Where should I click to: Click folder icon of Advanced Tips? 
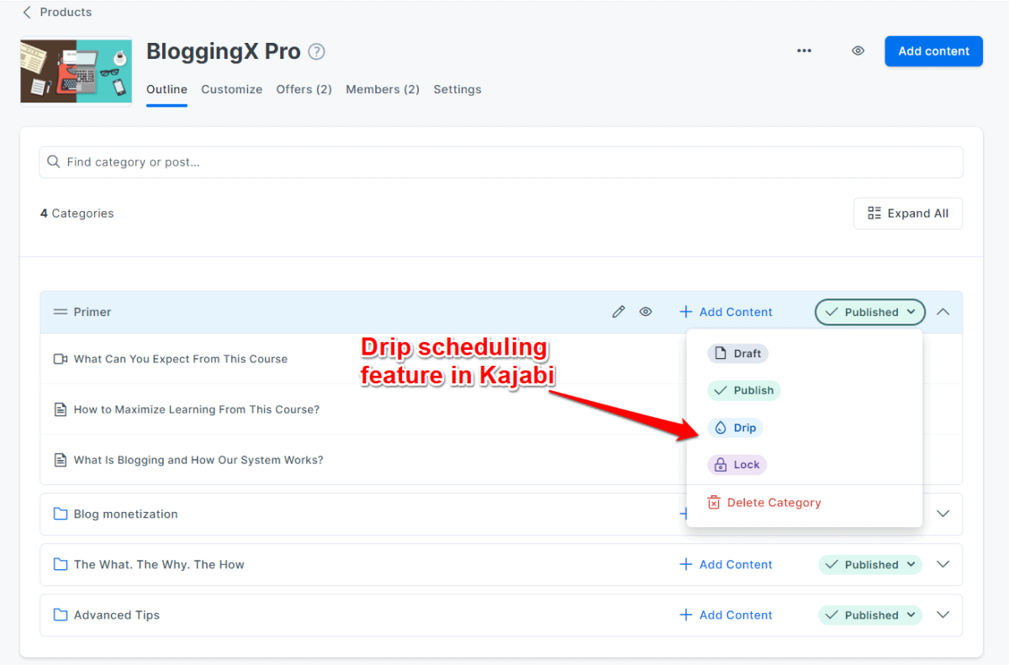pyautogui.click(x=61, y=615)
